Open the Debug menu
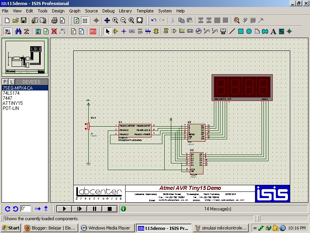 point(108,11)
